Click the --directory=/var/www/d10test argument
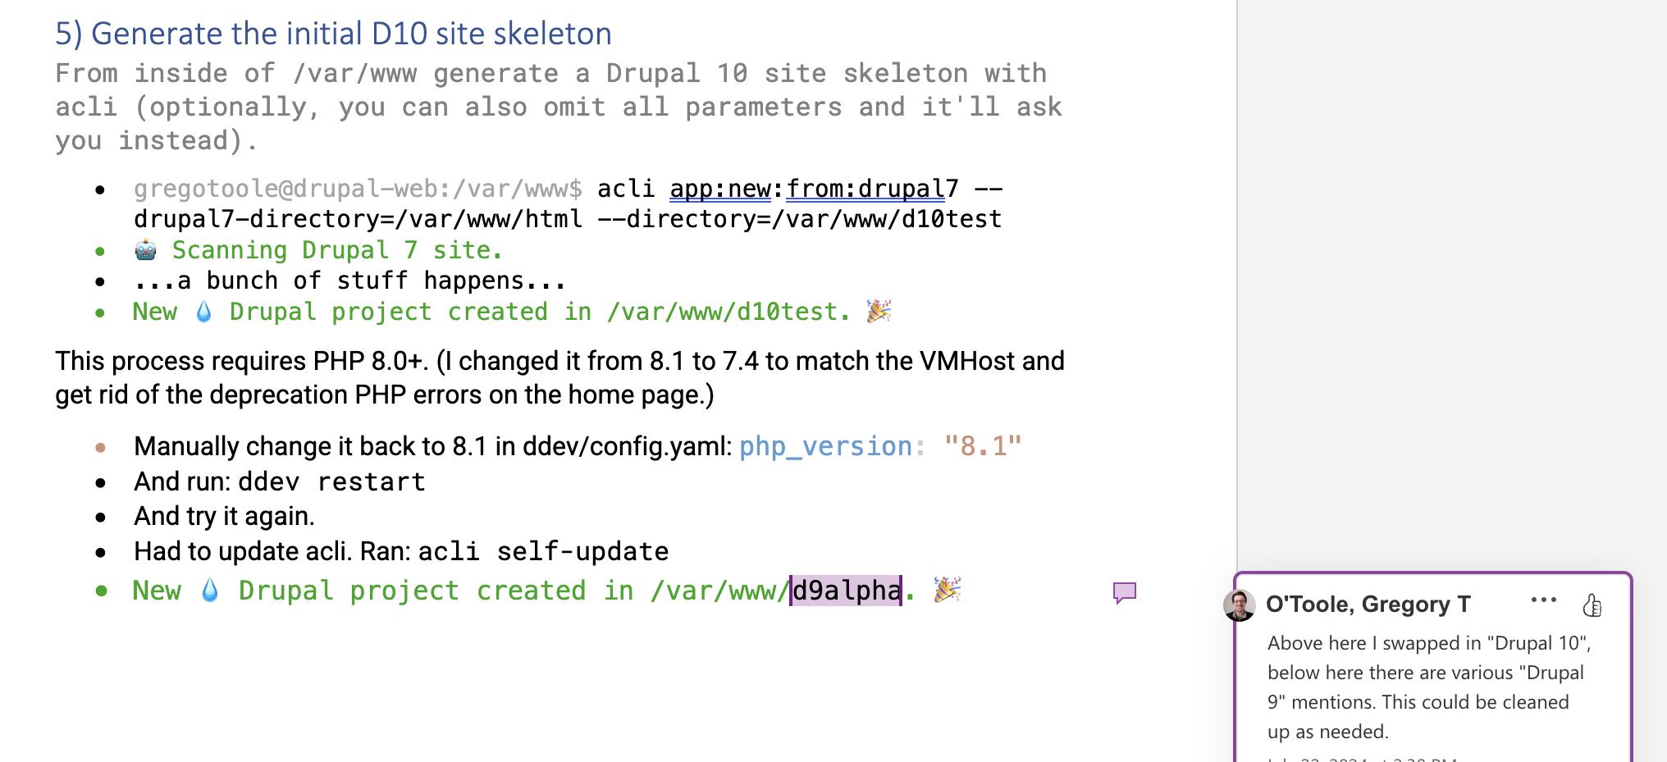The image size is (1667, 762). 800,219
